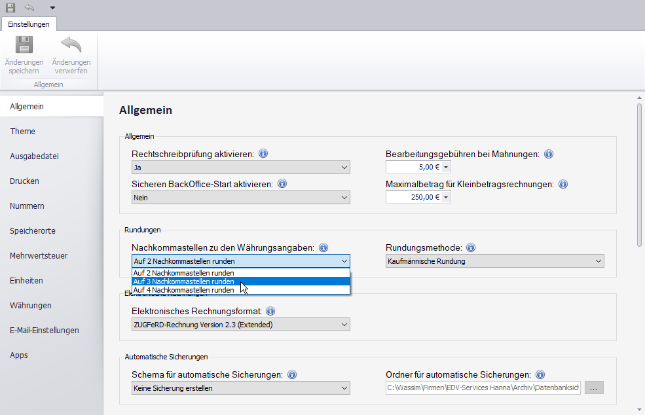This screenshot has width=645, height=415.
Task: Open the Apps settings page
Action: (x=52, y=355)
